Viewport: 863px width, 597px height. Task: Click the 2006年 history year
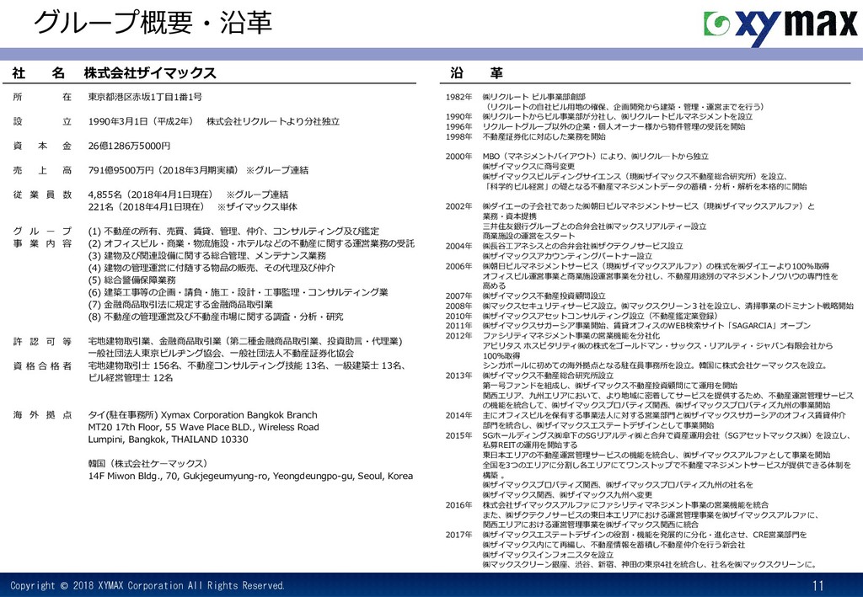[459, 266]
